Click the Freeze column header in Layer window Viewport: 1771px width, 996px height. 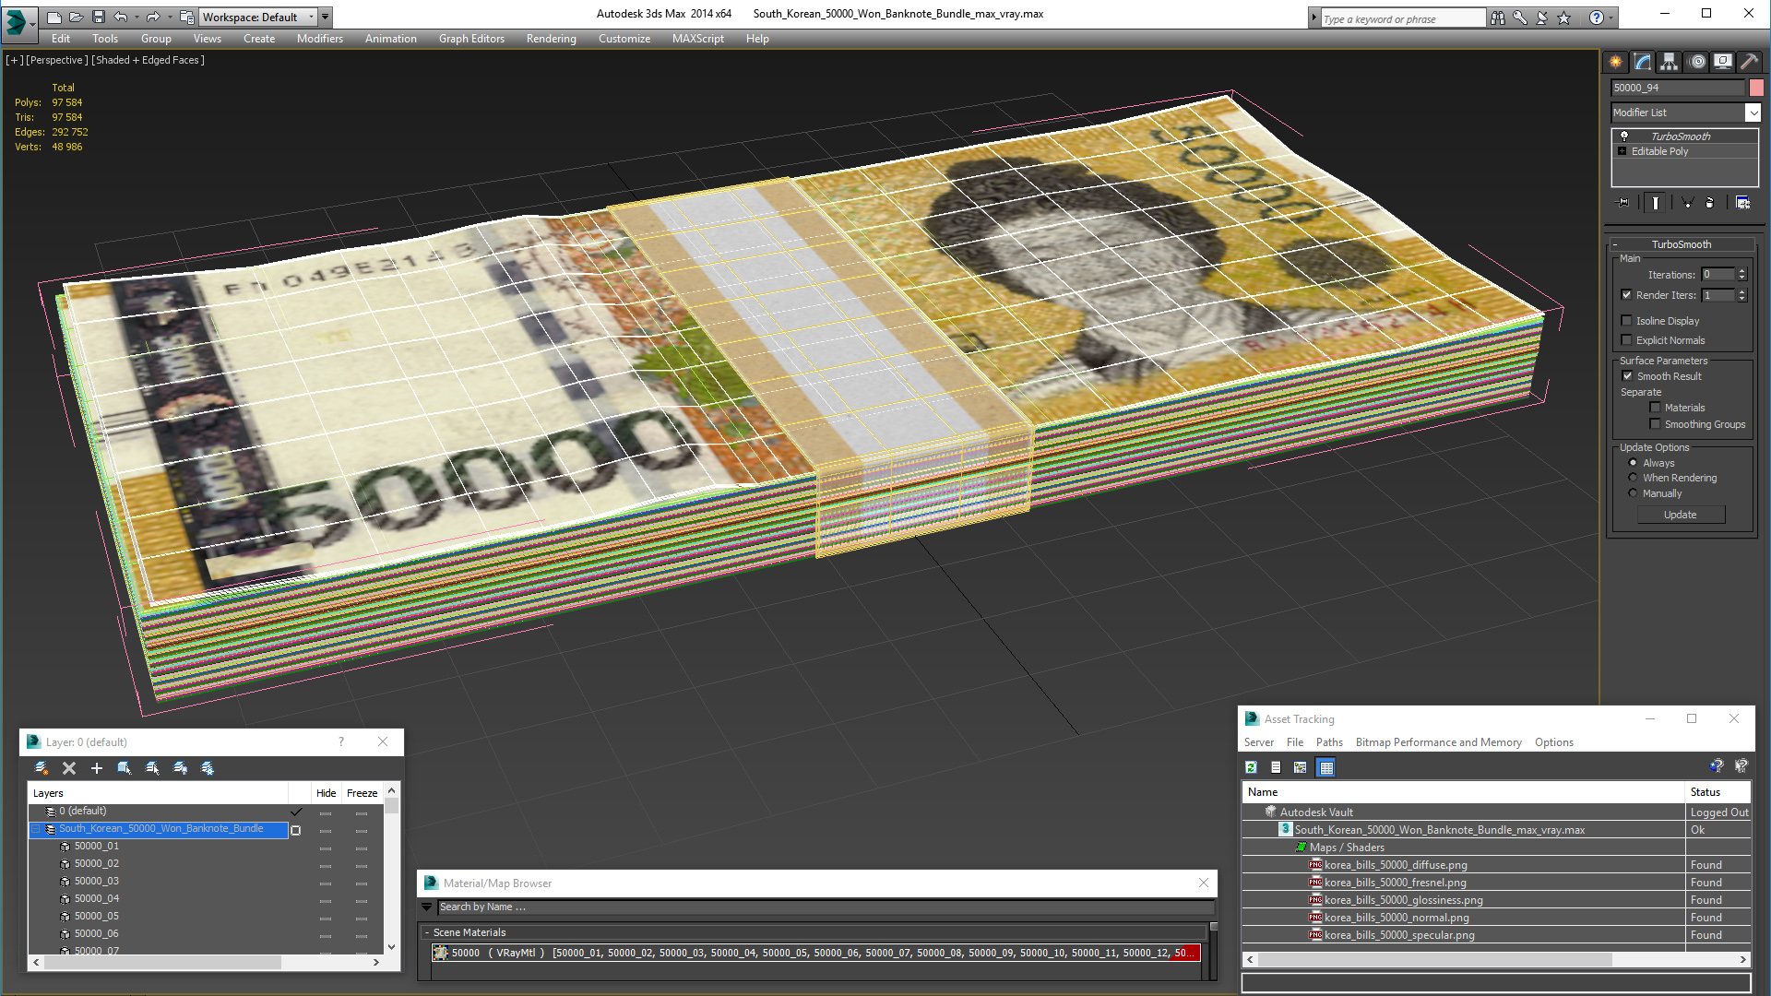(362, 793)
